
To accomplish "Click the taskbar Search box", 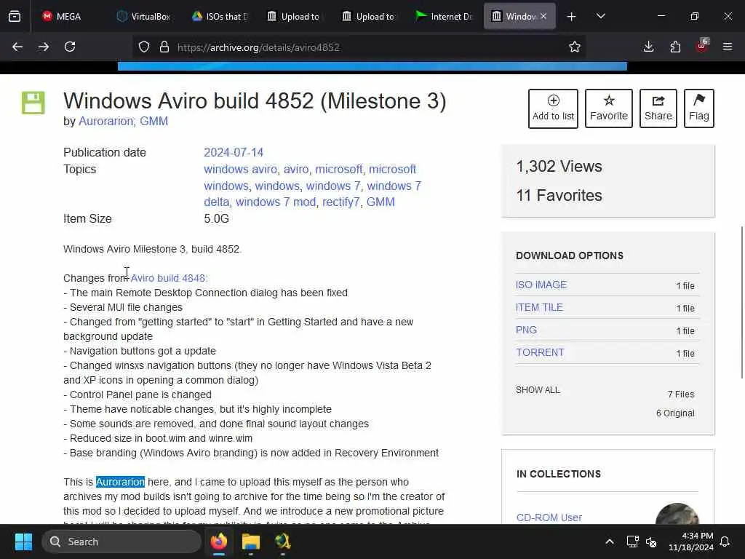I will (x=121, y=542).
